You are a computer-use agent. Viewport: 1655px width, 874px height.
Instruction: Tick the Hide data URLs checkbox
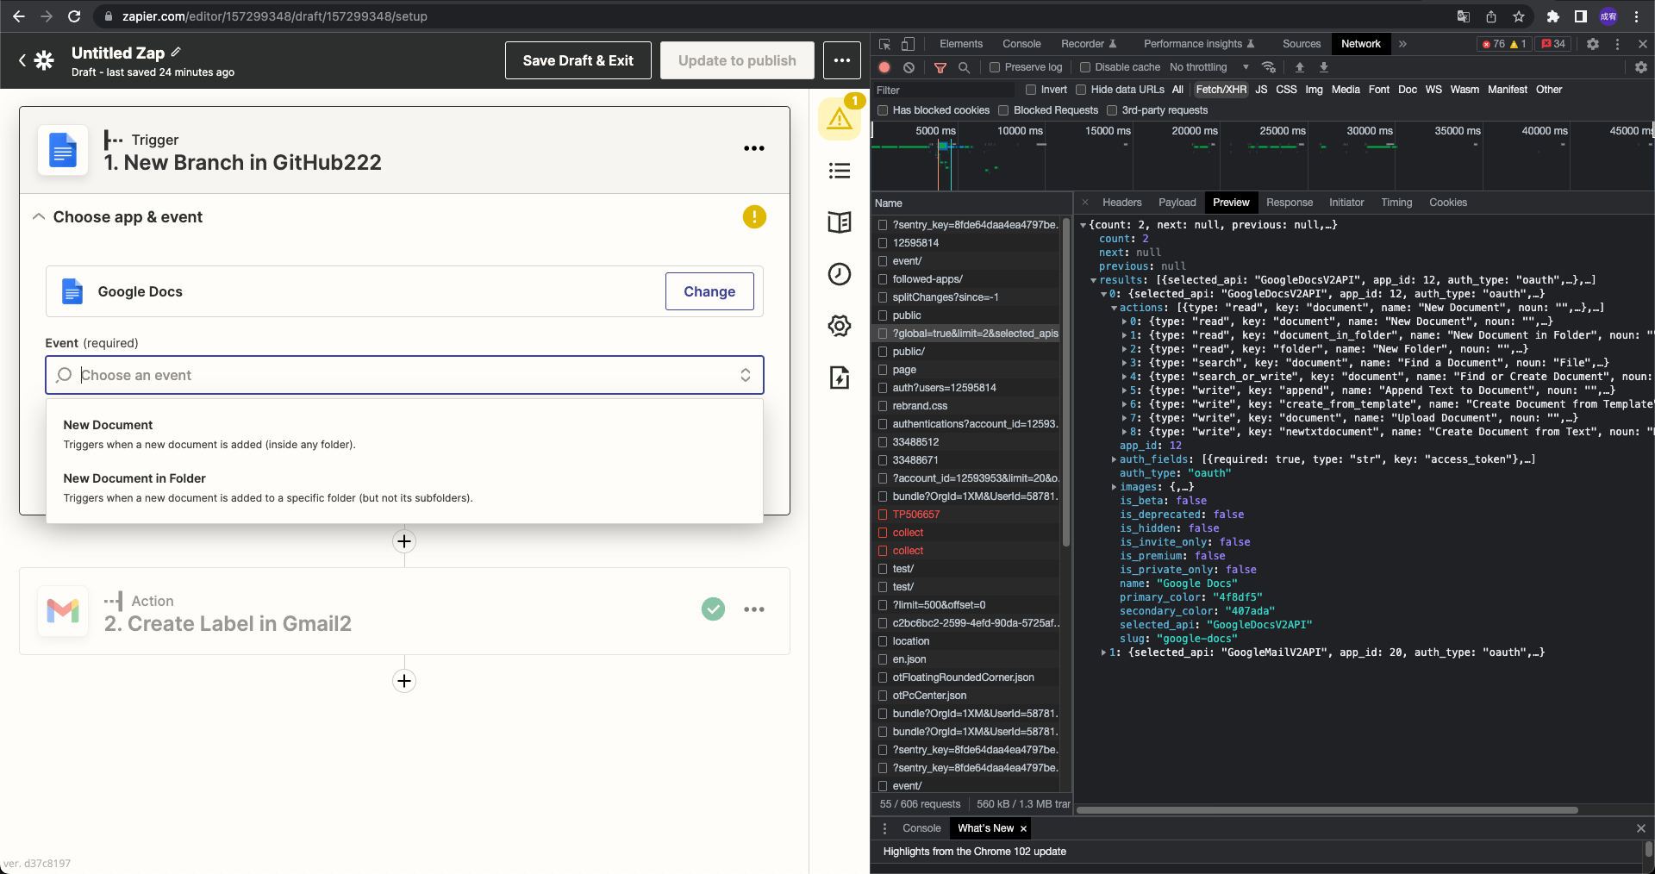click(x=1081, y=90)
